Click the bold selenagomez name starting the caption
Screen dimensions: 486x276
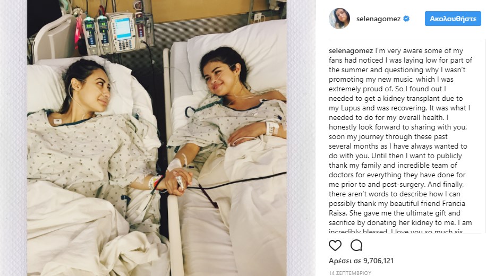(351, 50)
